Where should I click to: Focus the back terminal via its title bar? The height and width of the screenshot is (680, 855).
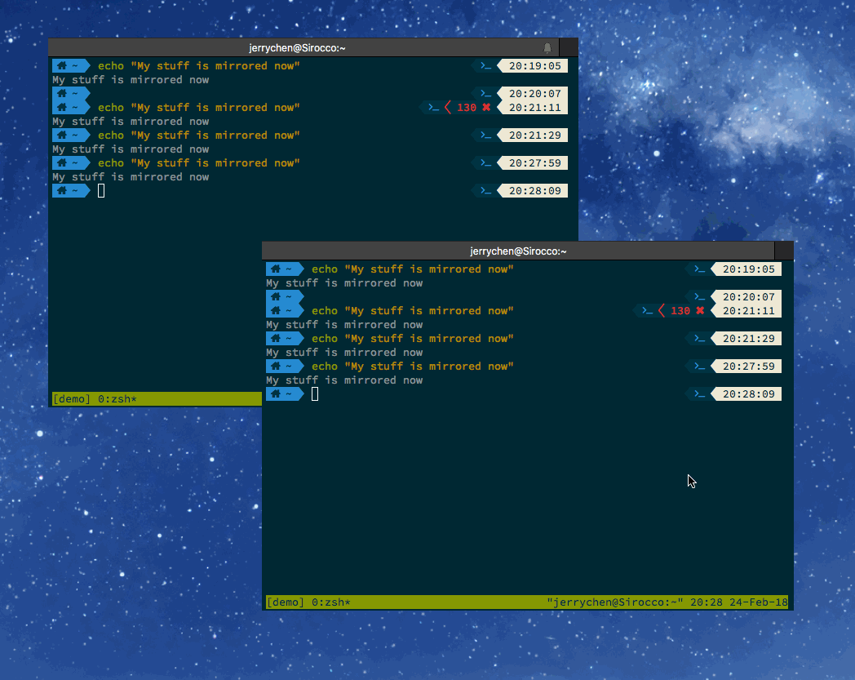click(x=297, y=48)
